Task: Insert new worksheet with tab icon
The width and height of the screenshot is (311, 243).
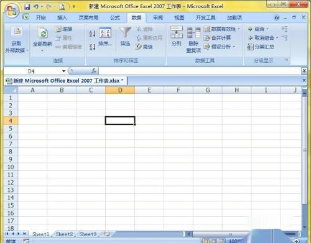Action: [x=106, y=234]
